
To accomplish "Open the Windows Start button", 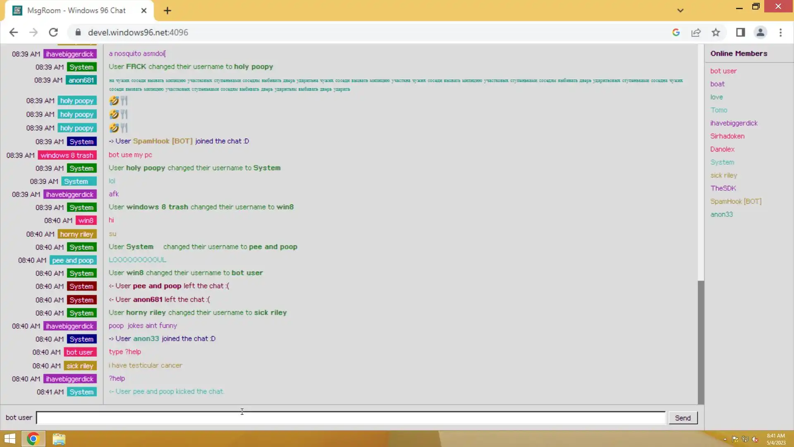I will pos(10,439).
